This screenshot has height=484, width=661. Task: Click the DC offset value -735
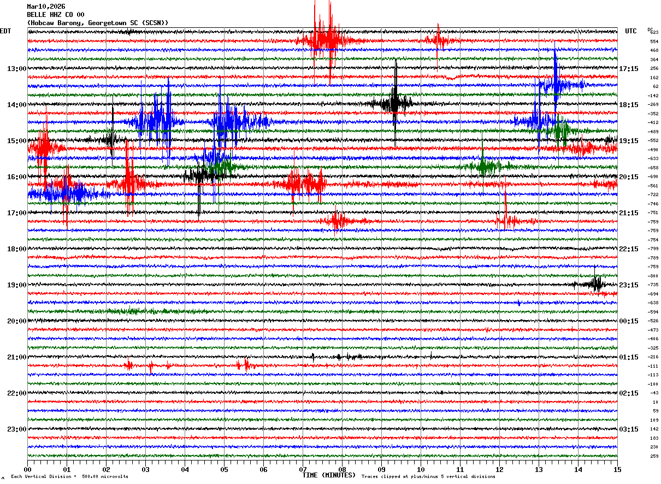pyautogui.click(x=654, y=285)
